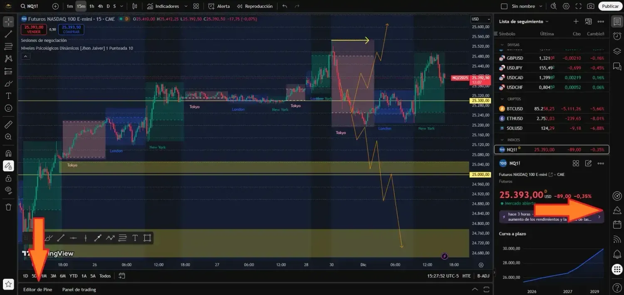The height and width of the screenshot is (295, 624).
Task: Lock all drawing tools
Action: point(8,178)
